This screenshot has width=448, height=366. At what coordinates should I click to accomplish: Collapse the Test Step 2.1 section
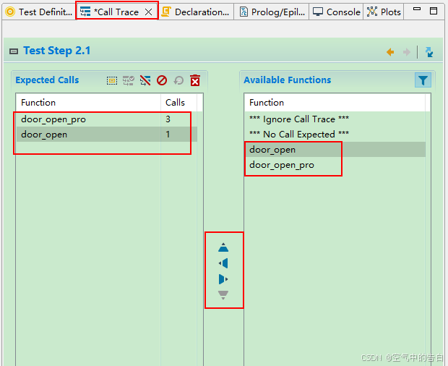click(x=14, y=51)
